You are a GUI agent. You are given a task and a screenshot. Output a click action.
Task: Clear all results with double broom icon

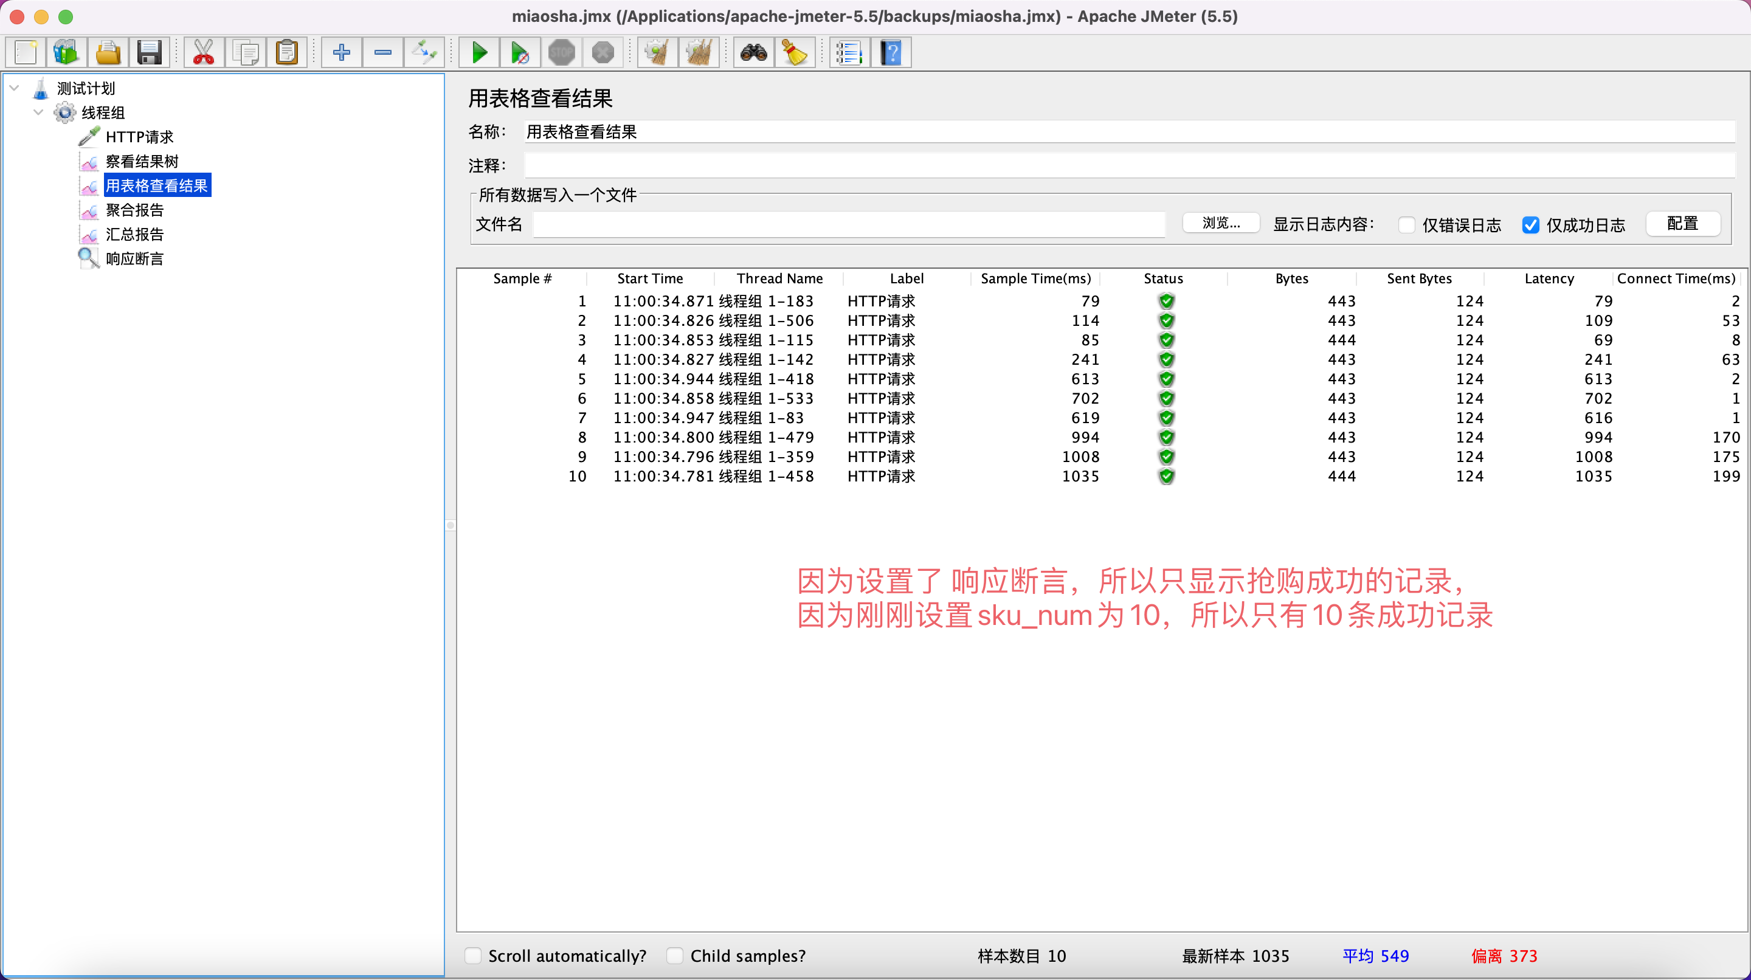[x=699, y=52]
